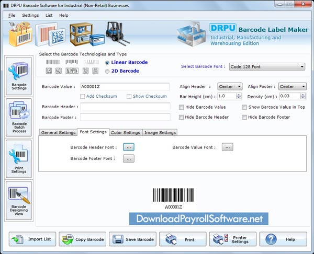Increase Density with up arrow

[x=303, y=95]
